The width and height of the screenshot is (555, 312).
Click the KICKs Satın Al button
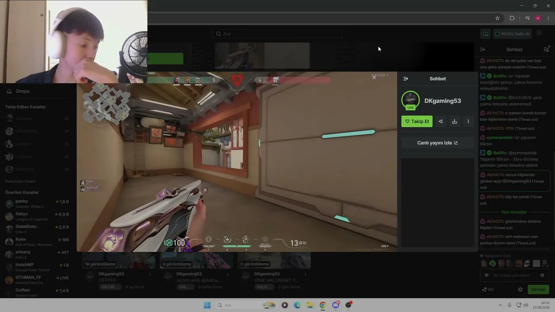point(513,34)
